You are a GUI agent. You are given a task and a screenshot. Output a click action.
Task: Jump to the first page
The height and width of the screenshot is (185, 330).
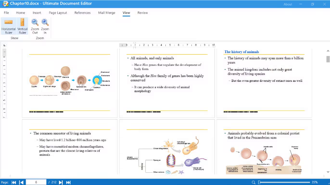pos(14,182)
